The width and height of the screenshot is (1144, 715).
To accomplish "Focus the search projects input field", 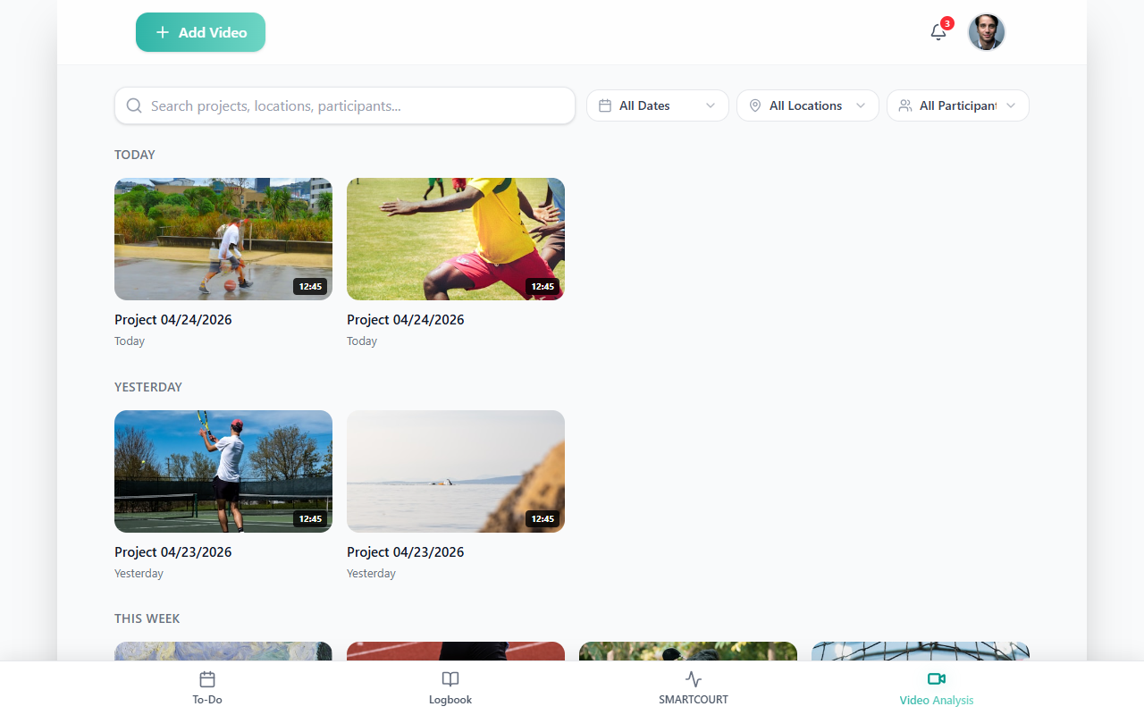I will pos(345,105).
